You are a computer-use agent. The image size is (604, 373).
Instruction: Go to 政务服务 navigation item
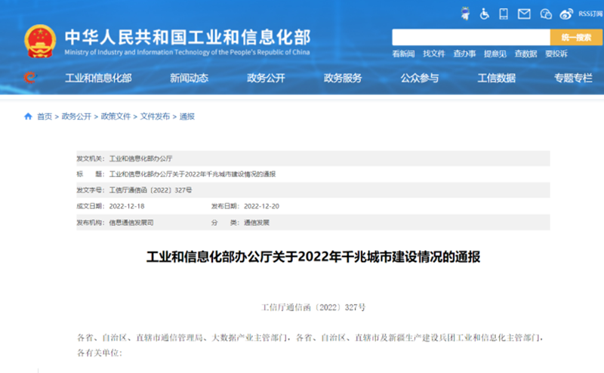click(x=343, y=78)
